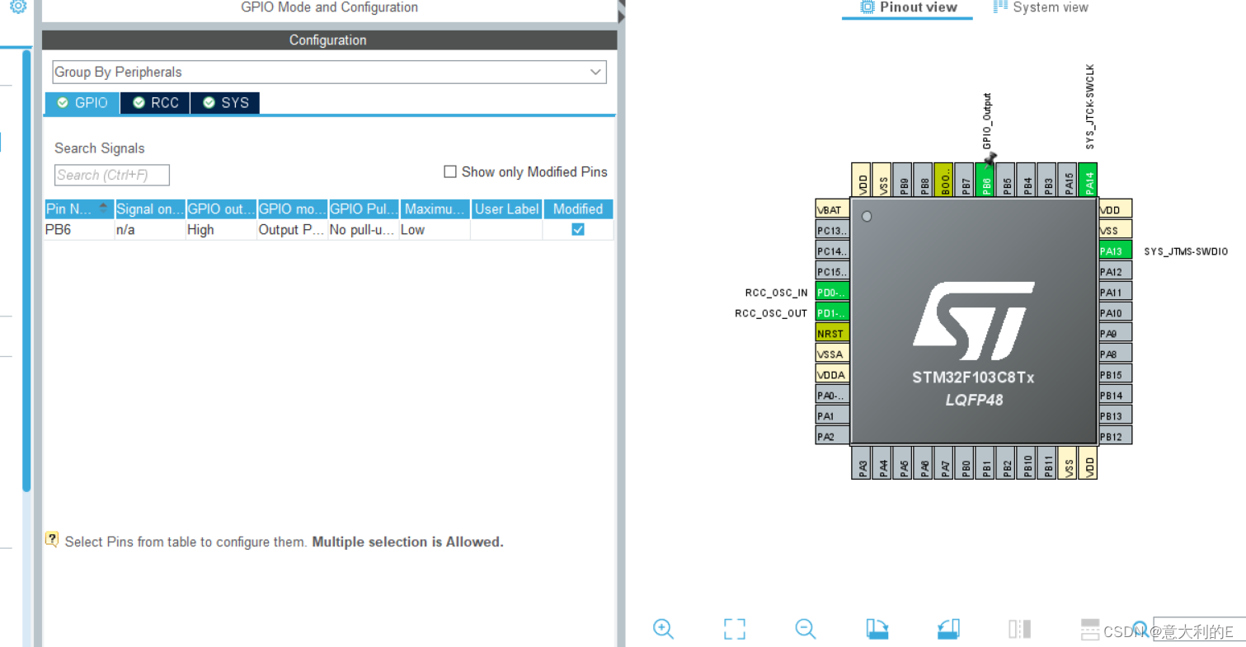Click the green PA13 pin on the chip
This screenshot has width=1246, height=647.
[x=1116, y=251]
